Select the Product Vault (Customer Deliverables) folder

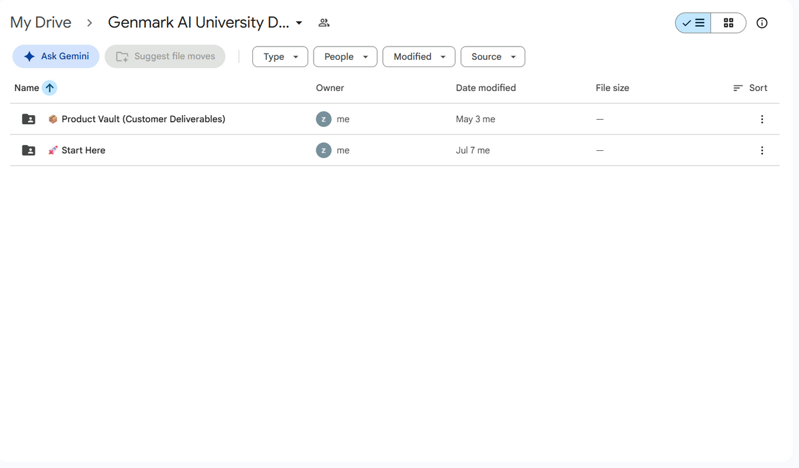[x=394, y=119]
